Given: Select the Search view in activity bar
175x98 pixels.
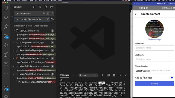Looking at the screenshot, I should (x=6, y=26).
